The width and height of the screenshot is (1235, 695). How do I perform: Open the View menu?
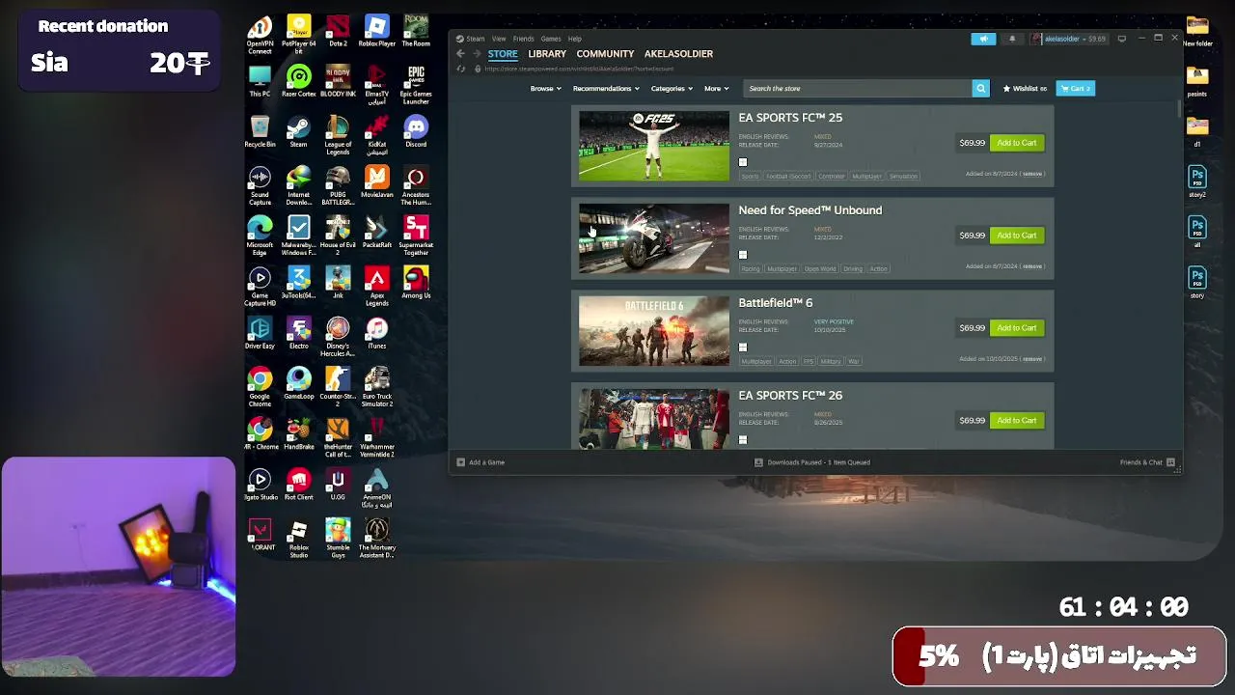[499, 39]
